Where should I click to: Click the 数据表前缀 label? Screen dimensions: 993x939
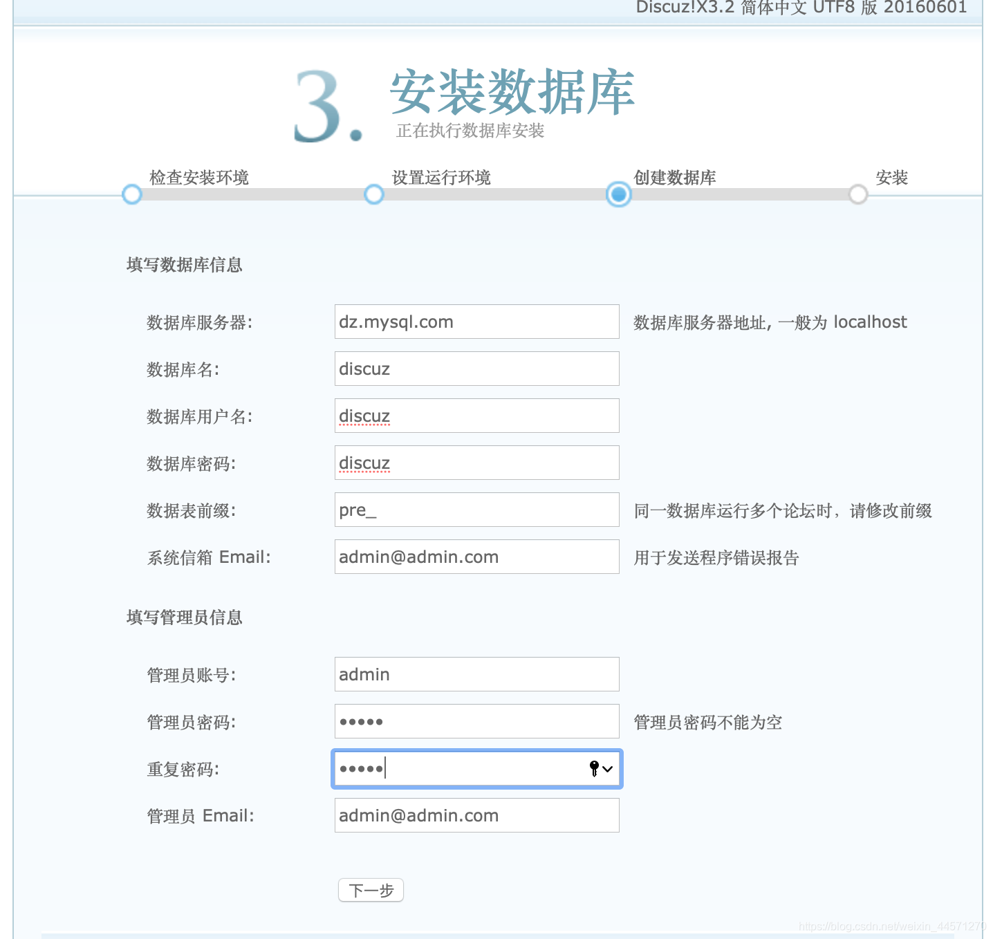192,511
